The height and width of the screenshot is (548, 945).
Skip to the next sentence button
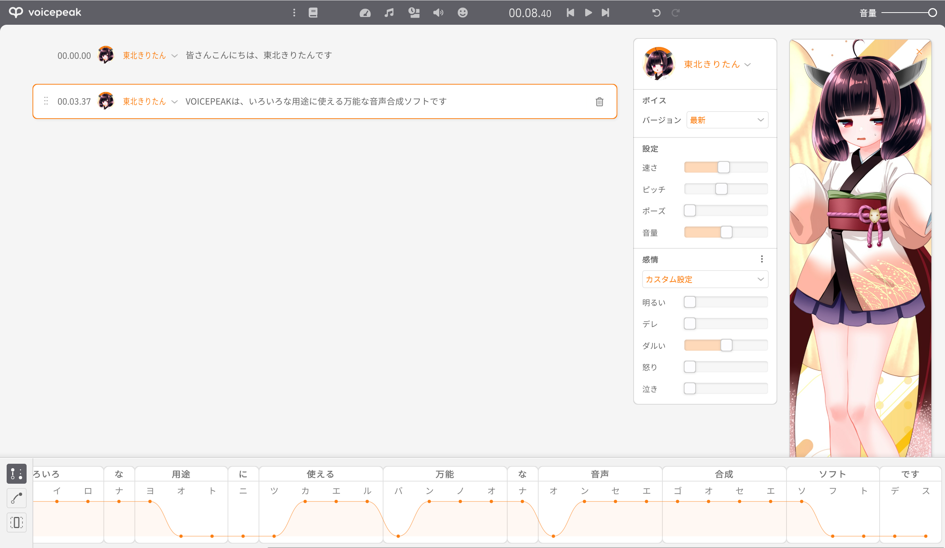[x=605, y=13]
